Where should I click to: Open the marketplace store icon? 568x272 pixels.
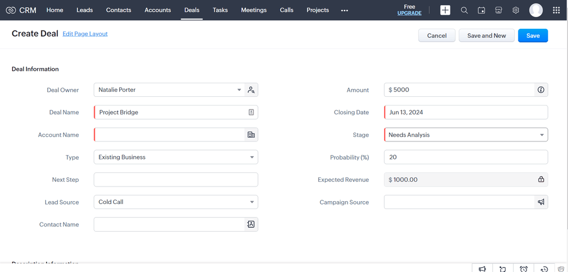click(498, 10)
